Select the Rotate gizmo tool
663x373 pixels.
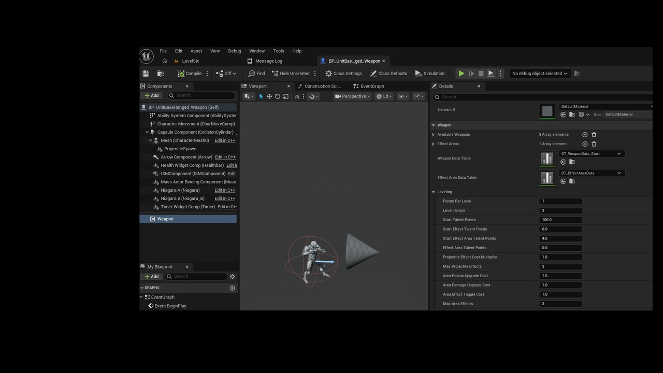(278, 96)
